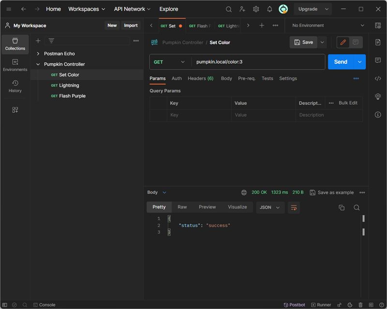Click the blue Send button

click(x=341, y=62)
